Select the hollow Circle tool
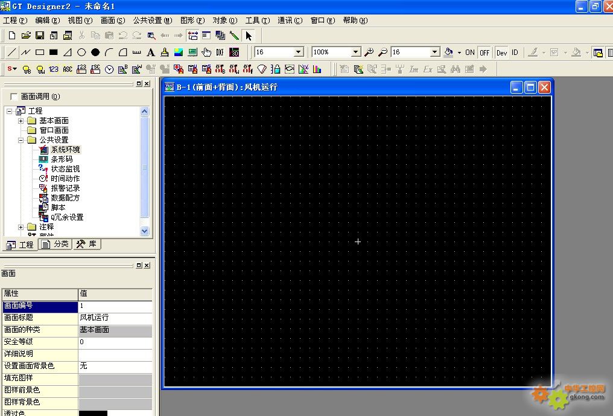Screen dimensions: 613x416 click(81, 52)
